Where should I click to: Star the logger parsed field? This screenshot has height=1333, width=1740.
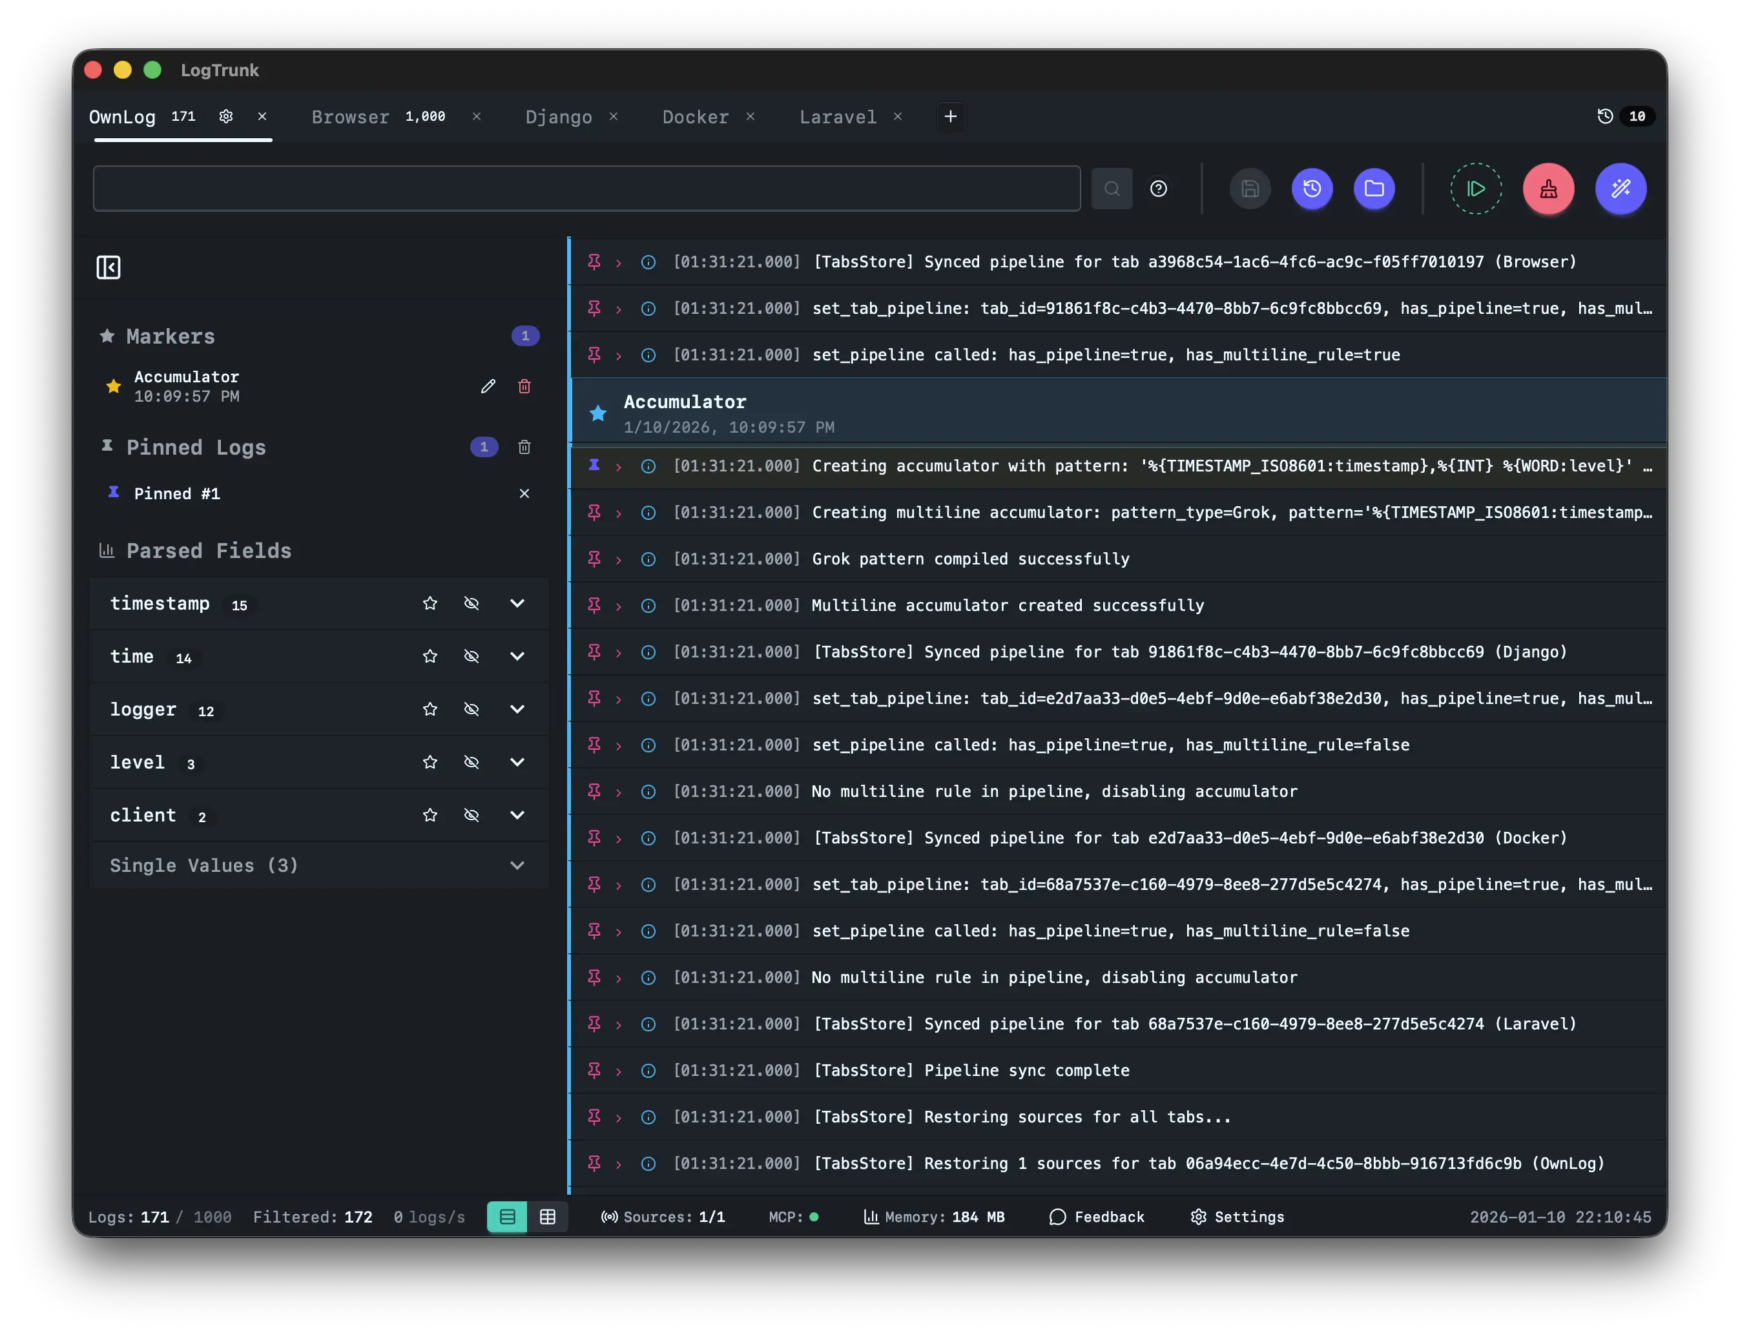click(430, 709)
